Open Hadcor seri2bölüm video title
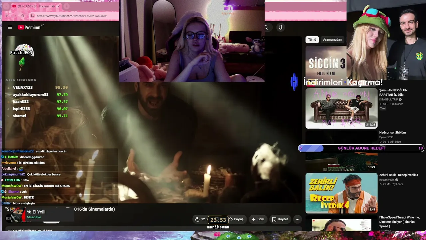Screen dimensions: 426x240 393,132
